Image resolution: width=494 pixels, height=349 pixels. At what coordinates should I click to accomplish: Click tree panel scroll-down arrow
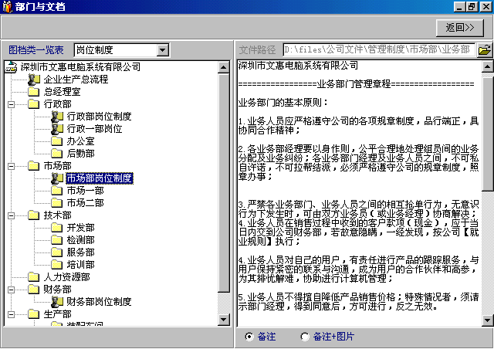pyautogui.click(x=224, y=320)
